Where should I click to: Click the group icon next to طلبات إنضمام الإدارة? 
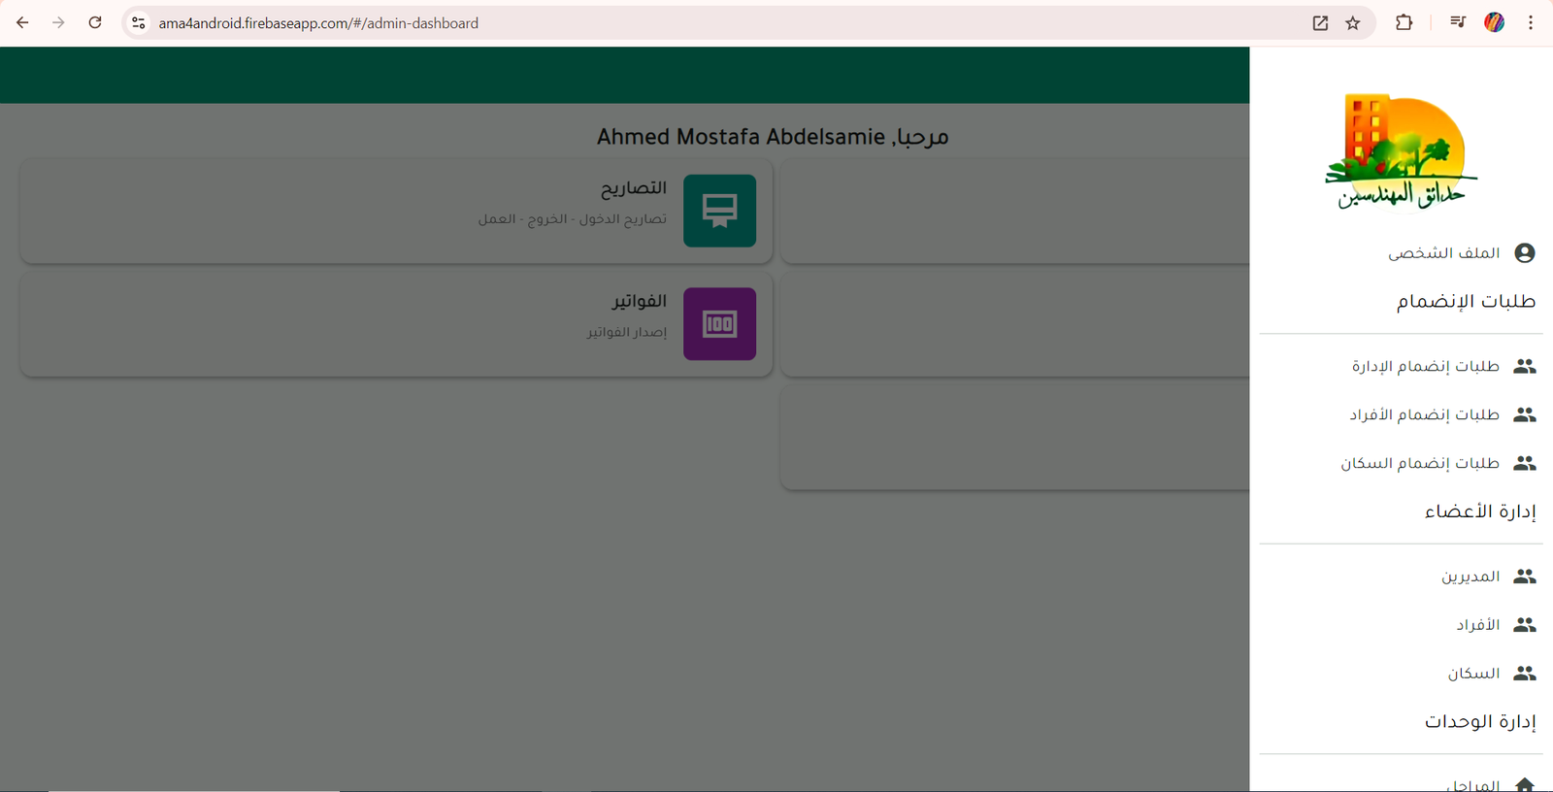[x=1525, y=366]
